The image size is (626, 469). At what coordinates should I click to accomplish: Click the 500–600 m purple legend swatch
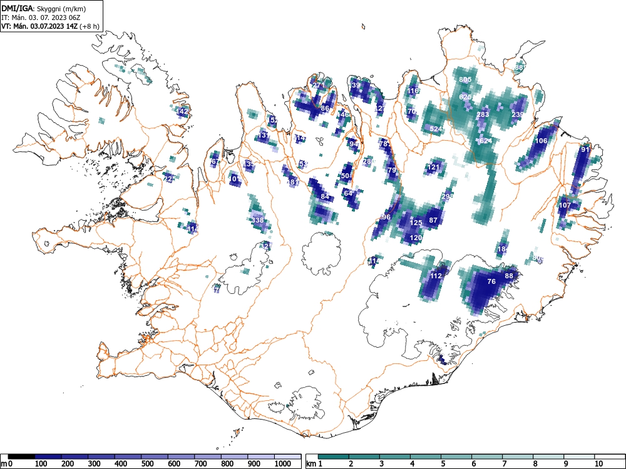tap(155, 456)
